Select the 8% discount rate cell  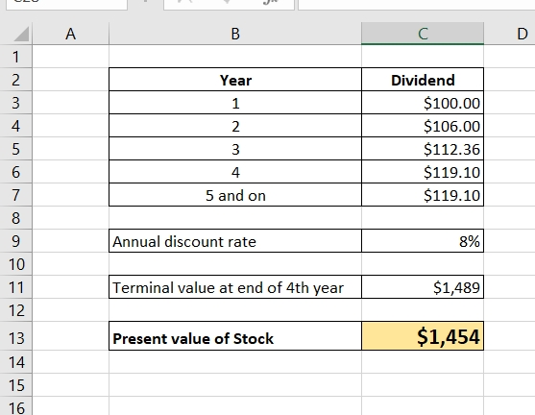pos(423,241)
